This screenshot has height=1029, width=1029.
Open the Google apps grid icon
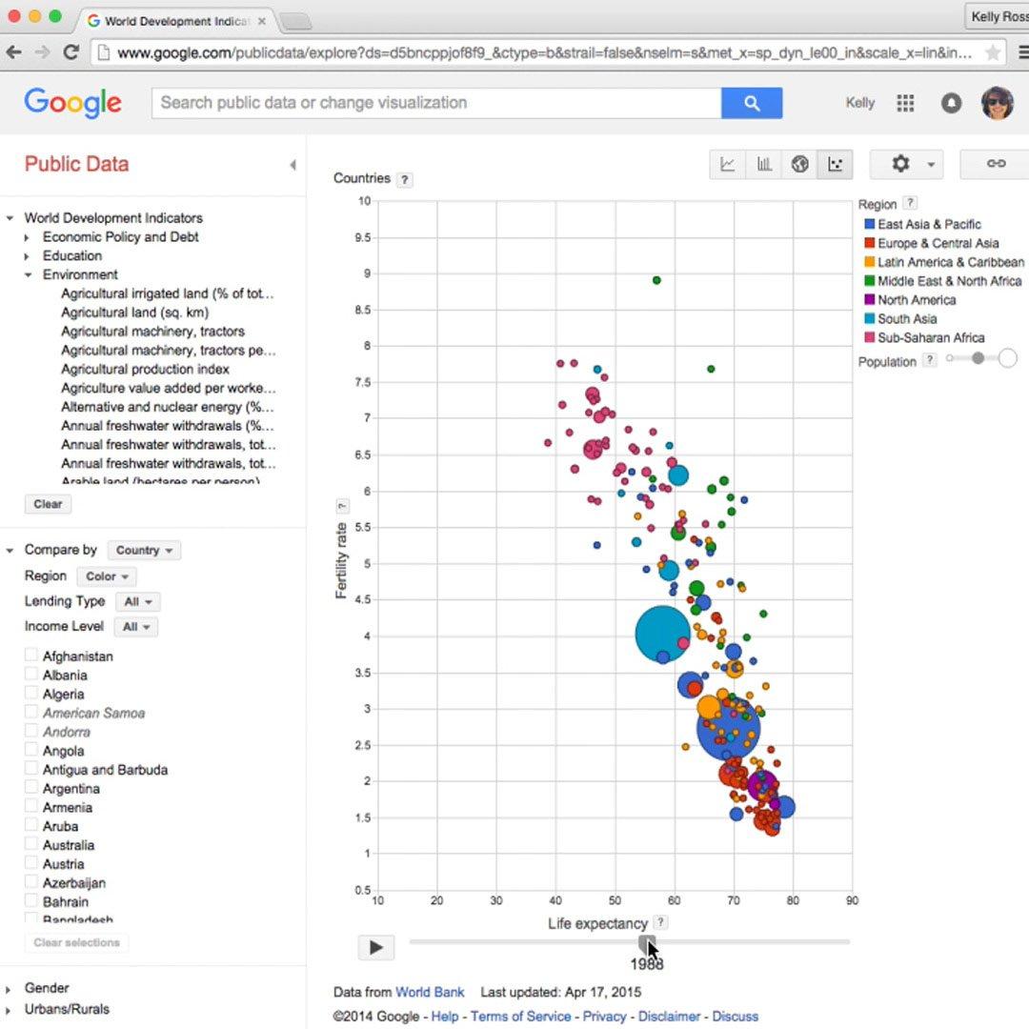pyautogui.click(x=905, y=103)
